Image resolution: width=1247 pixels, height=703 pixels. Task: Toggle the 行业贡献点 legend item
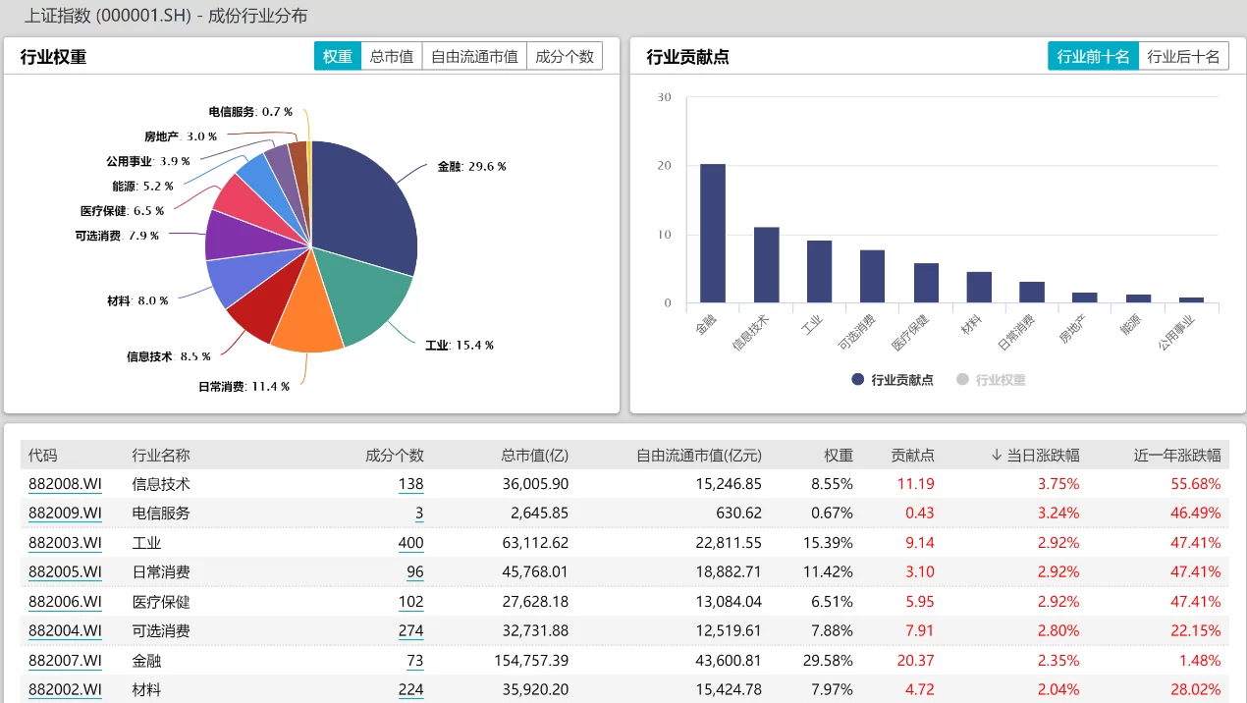pyautogui.click(x=893, y=380)
